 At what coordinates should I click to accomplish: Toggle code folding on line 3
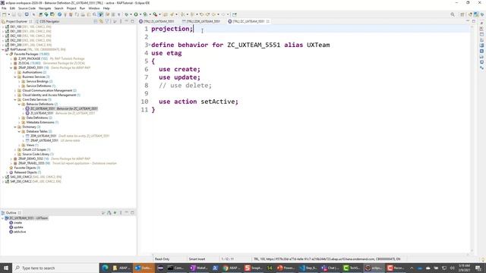[x=150, y=45]
